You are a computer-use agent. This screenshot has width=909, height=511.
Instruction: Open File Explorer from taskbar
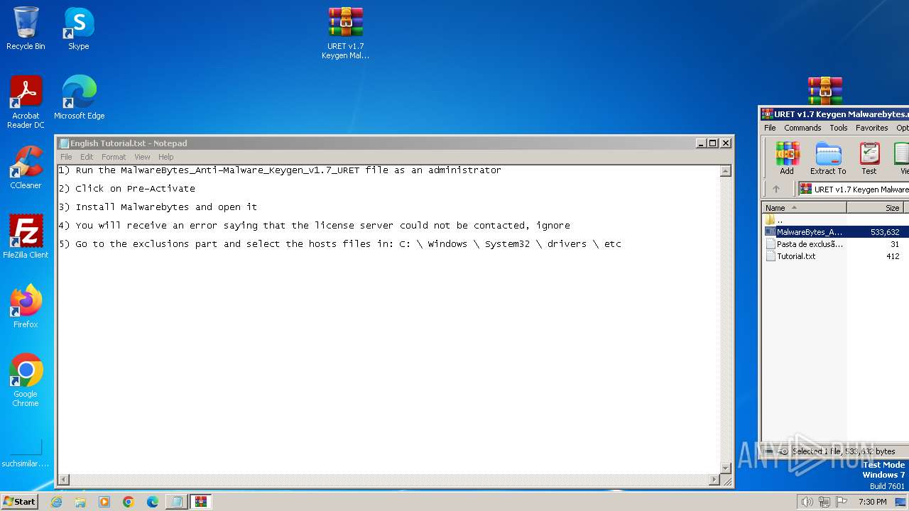(x=80, y=502)
